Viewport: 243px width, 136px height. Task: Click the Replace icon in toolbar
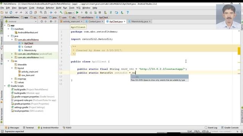(46, 12)
